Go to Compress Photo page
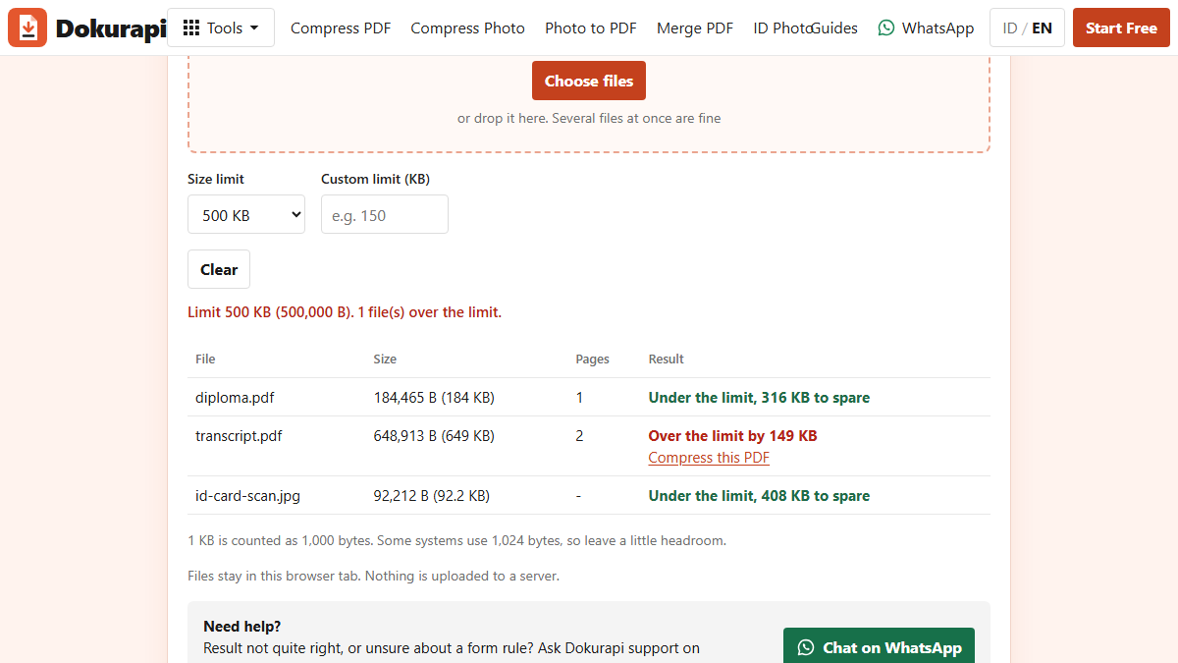The height and width of the screenshot is (663, 1178). 467,28
